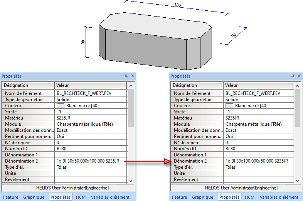Click scroll-up arrow in right panel

point(297,86)
